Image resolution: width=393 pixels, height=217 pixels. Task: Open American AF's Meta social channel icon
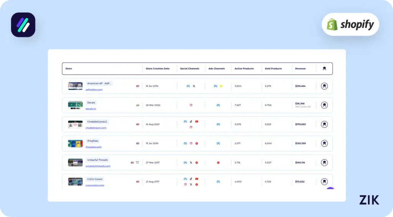pyautogui.click(x=188, y=86)
